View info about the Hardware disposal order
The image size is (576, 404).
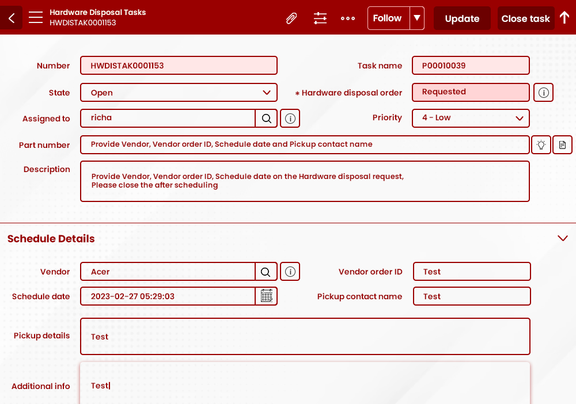coord(543,92)
